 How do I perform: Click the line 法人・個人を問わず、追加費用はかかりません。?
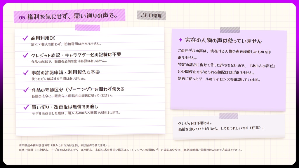pyautogui.click(x=66, y=44)
